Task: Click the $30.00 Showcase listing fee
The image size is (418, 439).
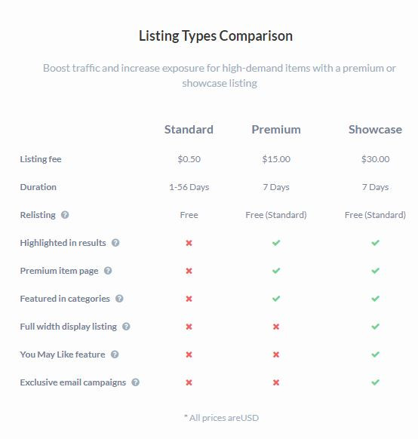Action: coord(375,159)
